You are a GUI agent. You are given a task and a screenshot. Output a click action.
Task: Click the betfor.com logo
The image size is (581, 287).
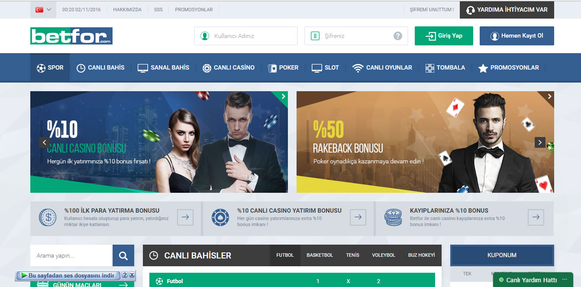(71, 36)
